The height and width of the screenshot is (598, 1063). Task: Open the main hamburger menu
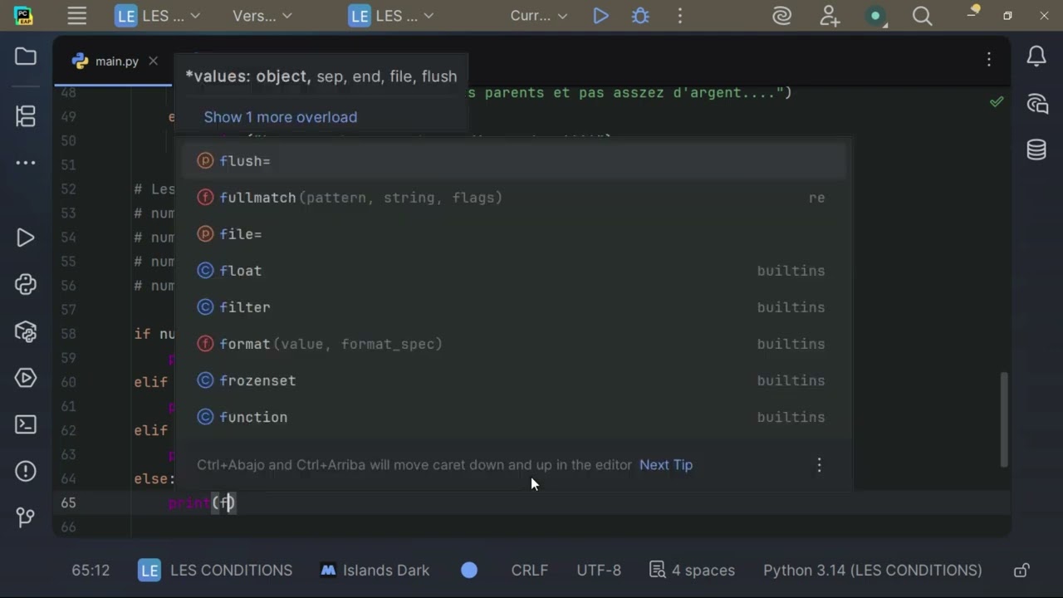(x=77, y=16)
